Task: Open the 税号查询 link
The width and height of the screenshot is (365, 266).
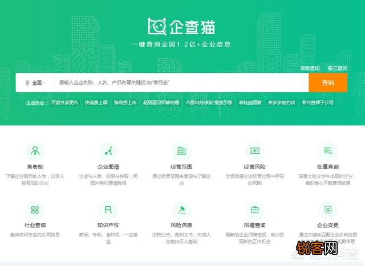Action: [338, 68]
